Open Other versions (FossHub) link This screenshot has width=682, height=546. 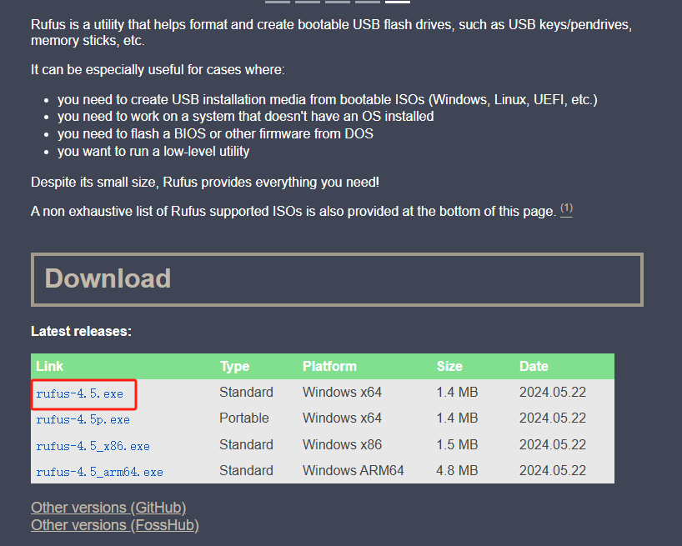click(x=115, y=525)
